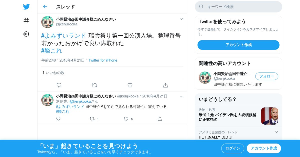The image size is (300, 157).
Task: Open the main tweet's chevron menu
Action: click(181, 19)
